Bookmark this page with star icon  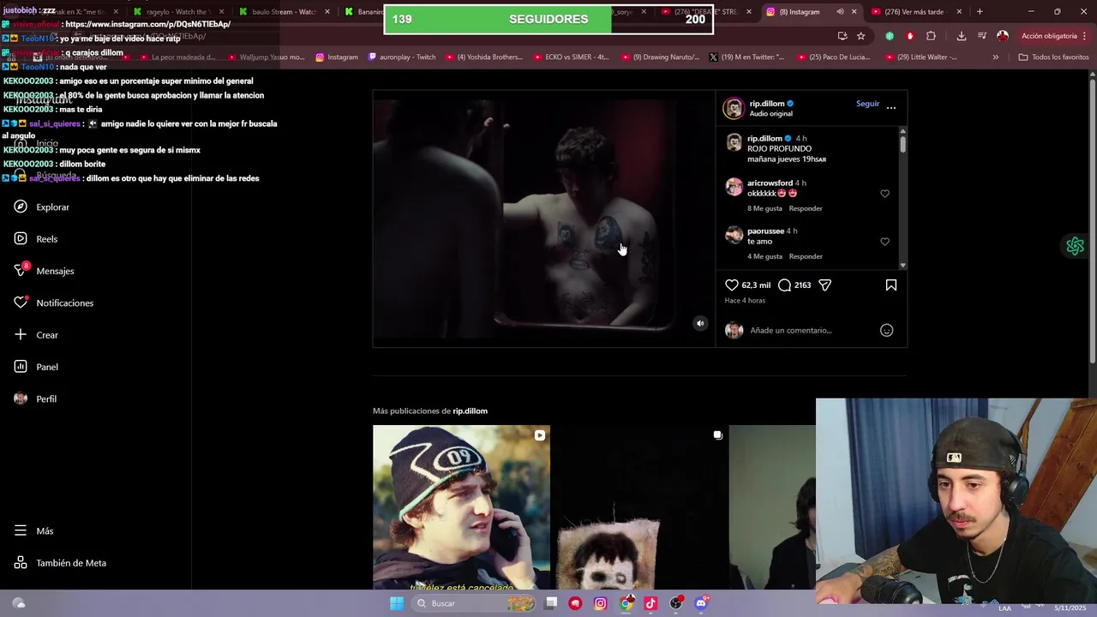click(x=860, y=36)
